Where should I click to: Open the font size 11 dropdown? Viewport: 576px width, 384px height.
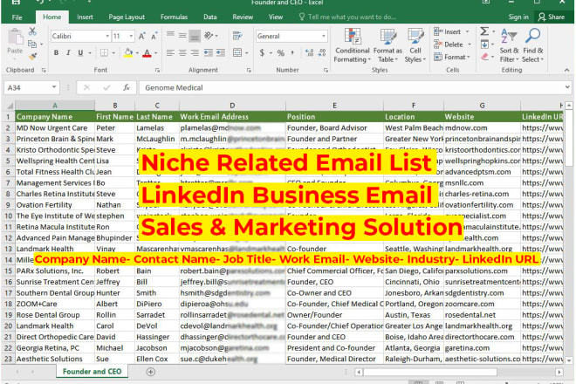coord(131,36)
